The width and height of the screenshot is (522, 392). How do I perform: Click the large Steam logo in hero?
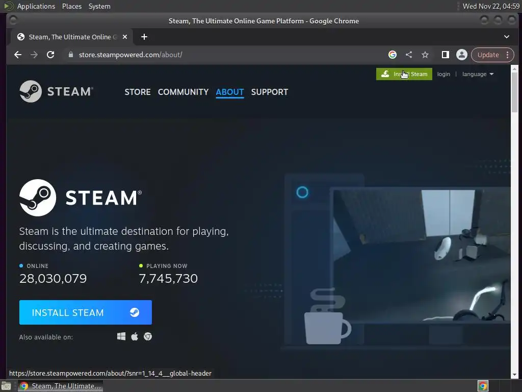pos(81,198)
